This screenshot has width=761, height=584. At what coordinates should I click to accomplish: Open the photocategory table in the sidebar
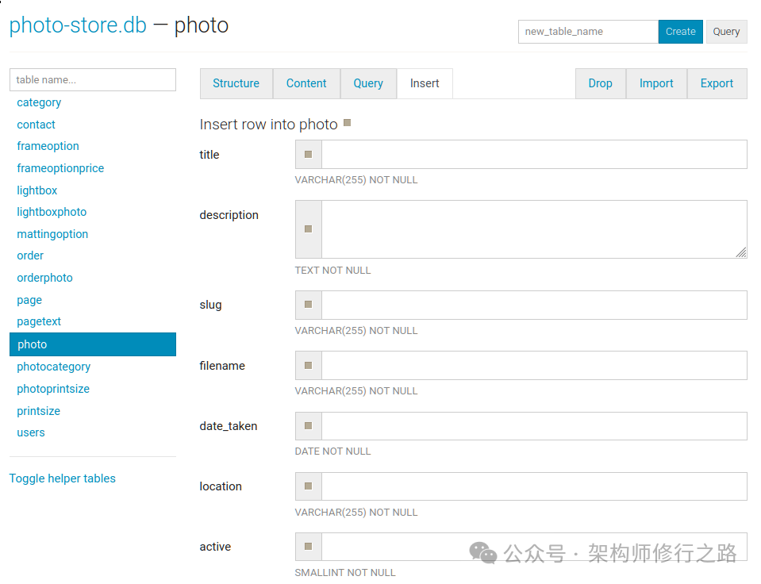54,367
